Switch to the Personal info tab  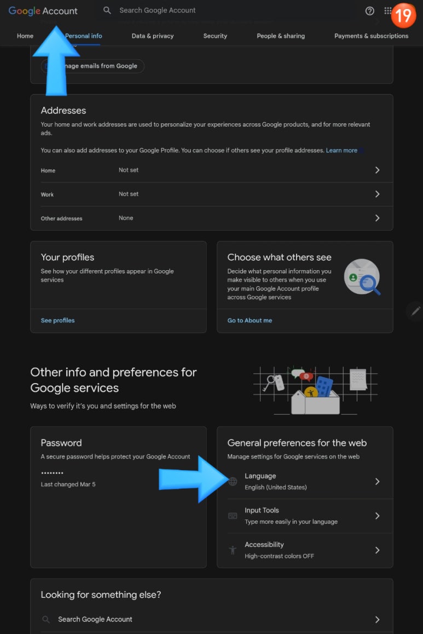point(84,36)
